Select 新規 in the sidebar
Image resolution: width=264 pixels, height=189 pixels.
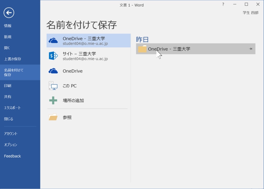tap(8, 37)
